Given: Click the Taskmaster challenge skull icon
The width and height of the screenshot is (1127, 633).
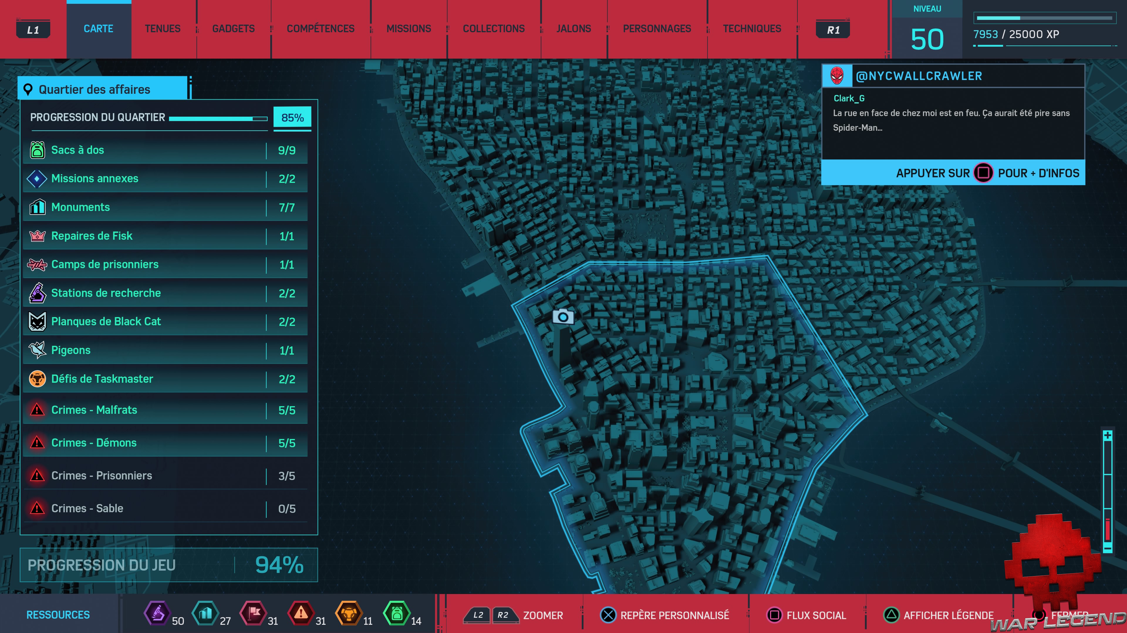Looking at the screenshot, I should coord(37,379).
